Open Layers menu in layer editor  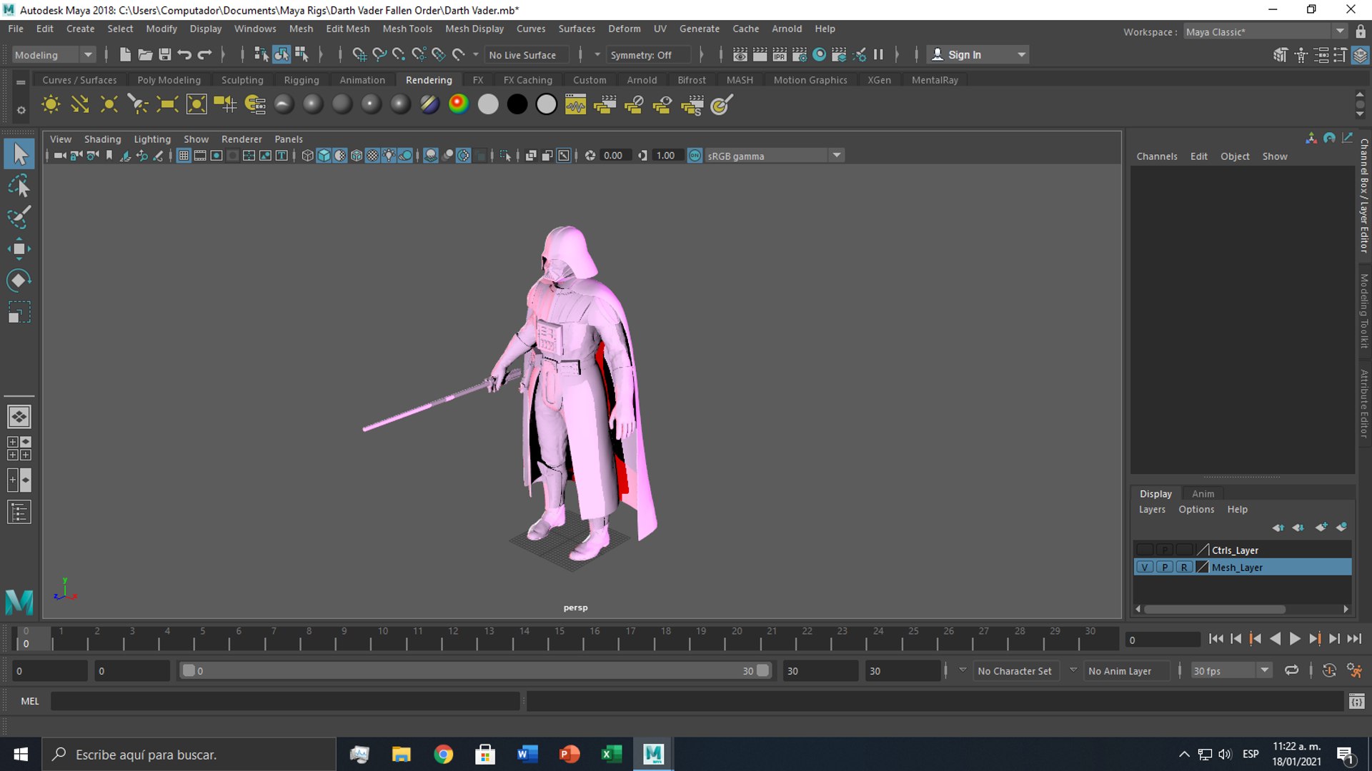tap(1152, 510)
